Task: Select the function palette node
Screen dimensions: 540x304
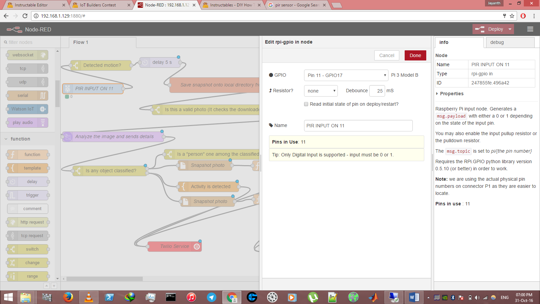Action: (28, 155)
